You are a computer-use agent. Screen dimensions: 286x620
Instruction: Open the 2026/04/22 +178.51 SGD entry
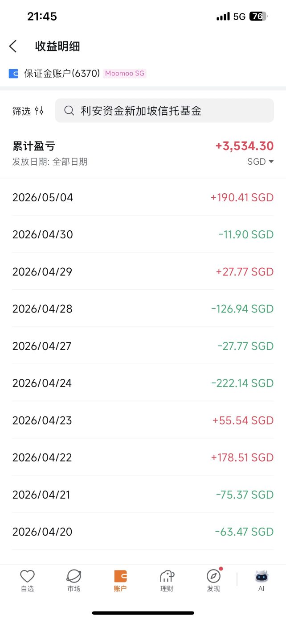[x=143, y=458]
